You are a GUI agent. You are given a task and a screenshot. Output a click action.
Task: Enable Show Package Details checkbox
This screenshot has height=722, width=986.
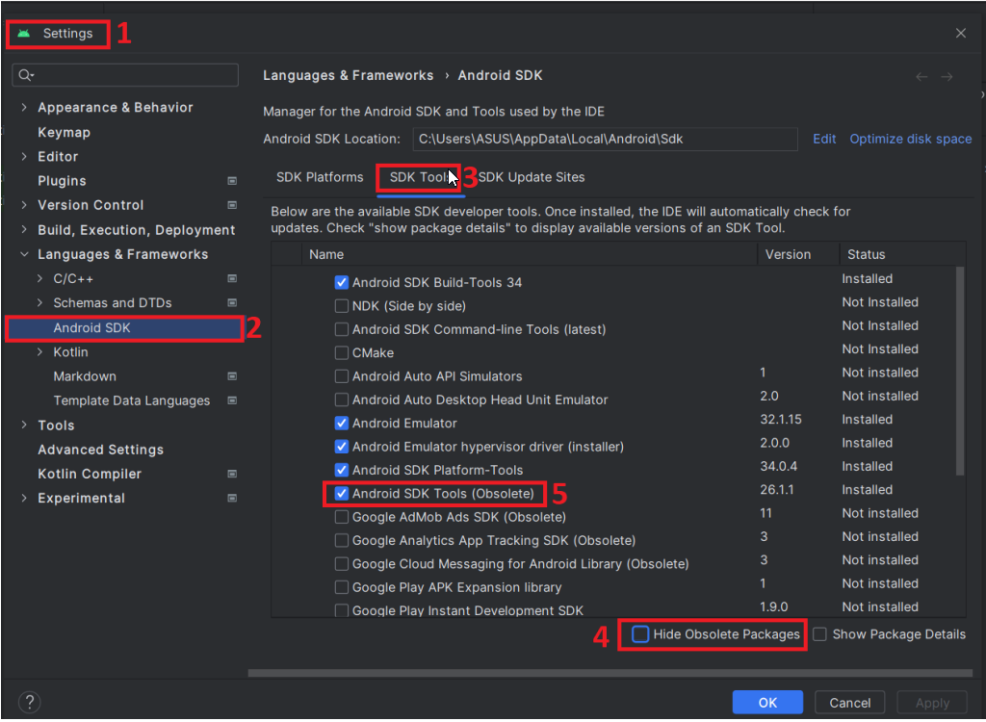[819, 634]
